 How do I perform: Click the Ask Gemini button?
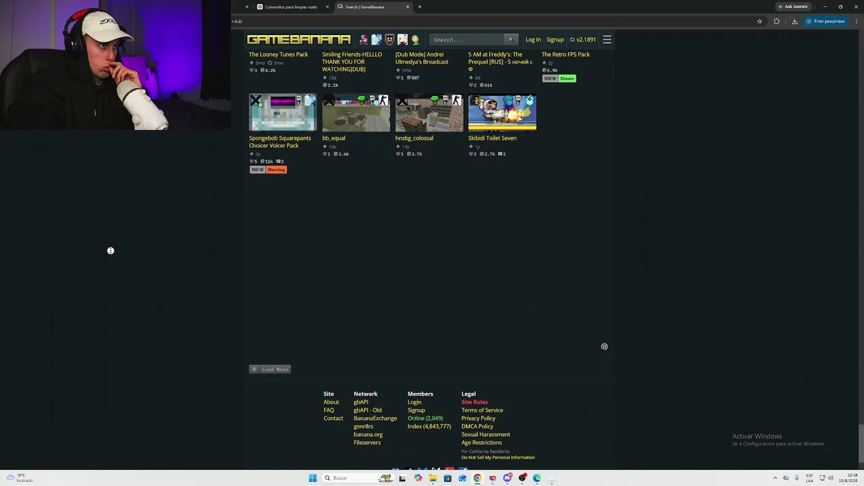click(792, 7)
